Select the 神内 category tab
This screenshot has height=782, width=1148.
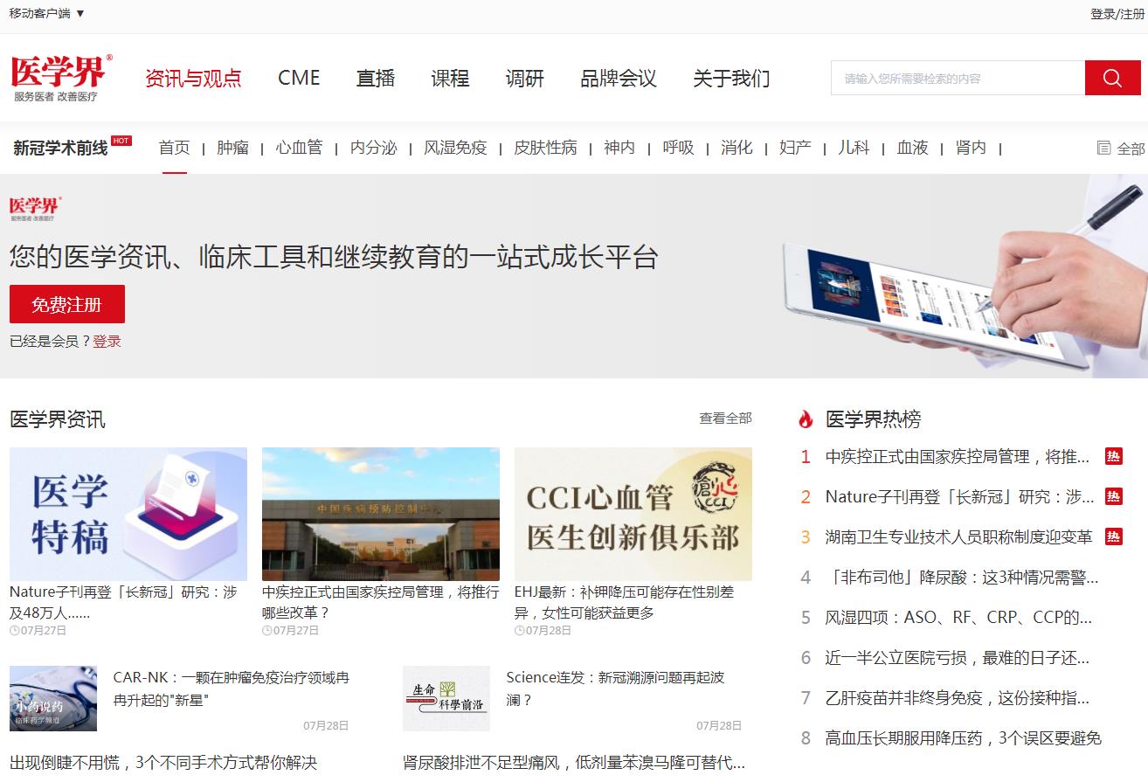tap(619, 148)
